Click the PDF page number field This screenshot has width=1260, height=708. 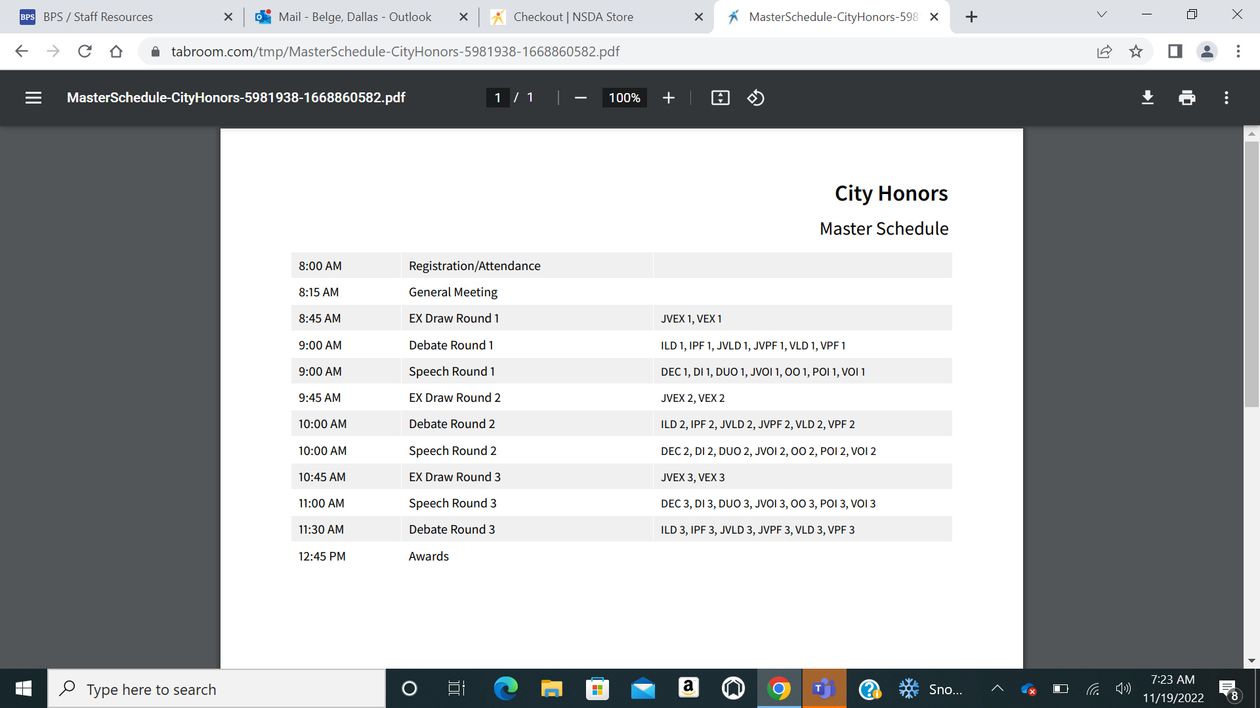(x=497, y=98)
